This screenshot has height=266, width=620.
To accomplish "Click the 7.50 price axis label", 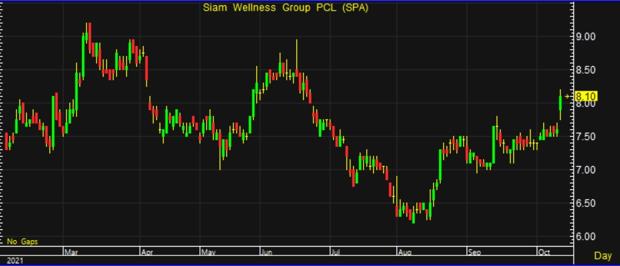I will coord(585,137).
